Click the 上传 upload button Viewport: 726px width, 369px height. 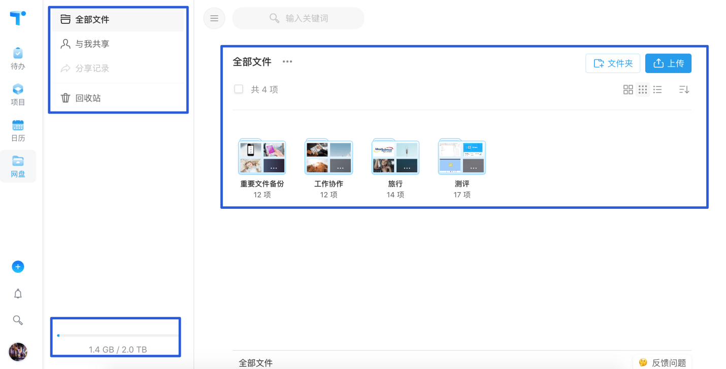(668, 63)
